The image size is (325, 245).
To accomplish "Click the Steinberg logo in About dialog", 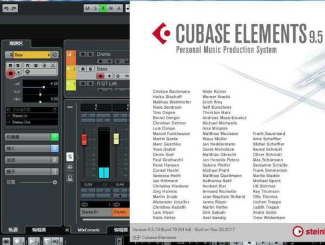I will 309,231.
